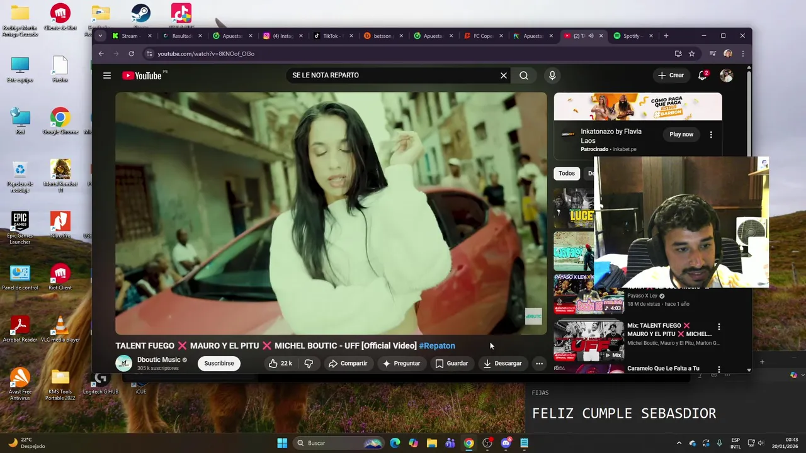Download the video with Descargar
The height and width of the screenshot is (453, 806).
pos(502,363)
